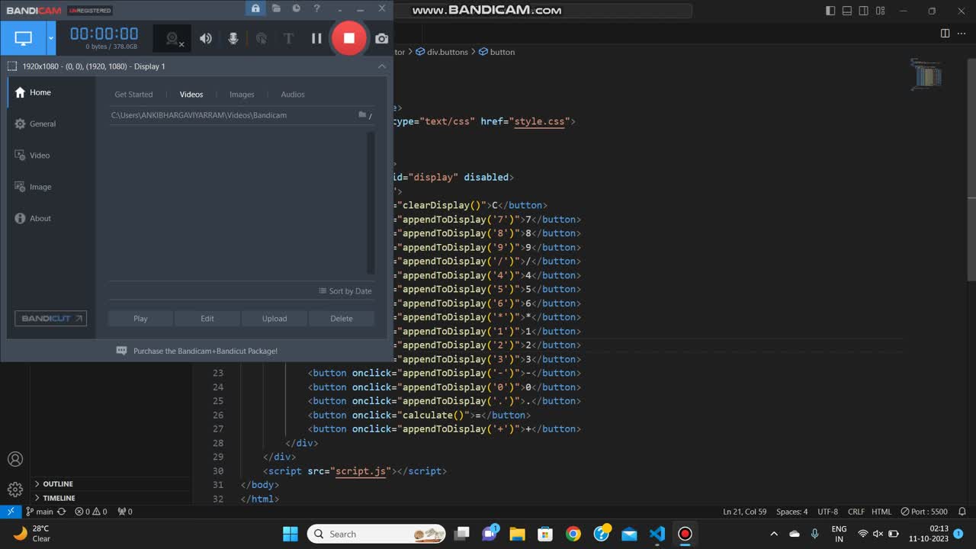Toggle microphone recording in Bandicam
The image size is (976, 549).
point(233,38)
